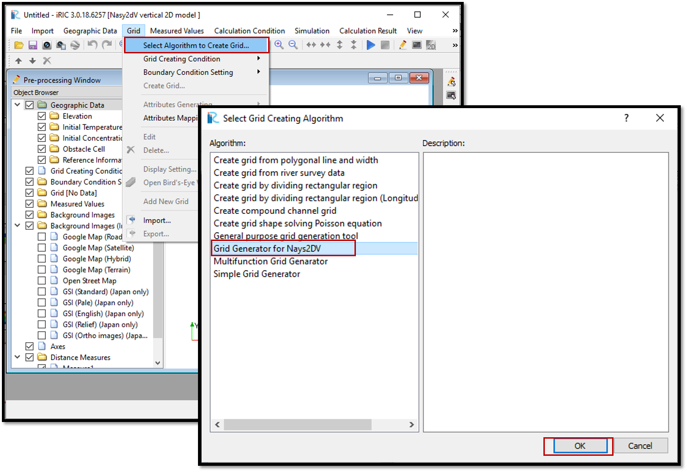This screenshot has width=687, height=472.
Task: Open pre-processing window via pencil toolbar icon
Action: [403, 45]
